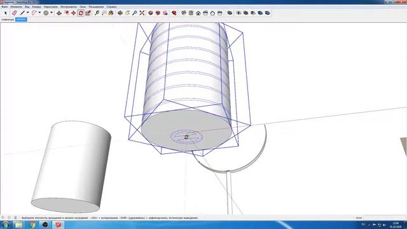Viewport: 407px width, 229px height.
Task: Activate the Push/Pull tool
Action: 59,13
